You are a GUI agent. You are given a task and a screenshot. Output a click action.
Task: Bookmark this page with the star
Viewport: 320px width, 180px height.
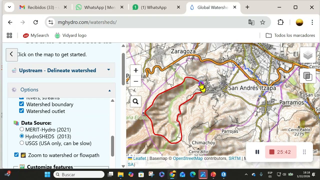click(262, 22)
